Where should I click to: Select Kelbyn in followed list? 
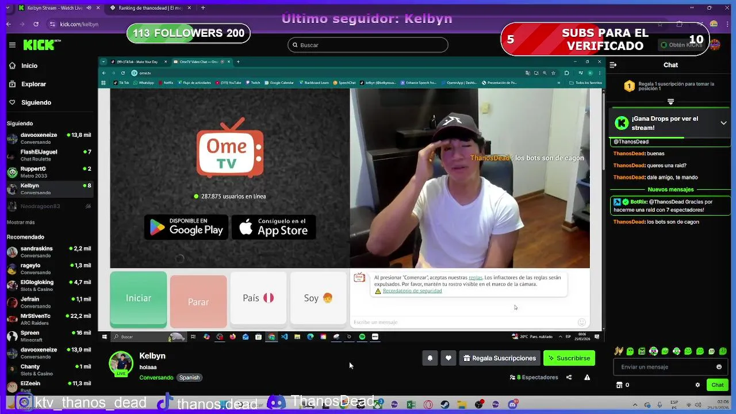pyautogui.click(x=49, y=189)
